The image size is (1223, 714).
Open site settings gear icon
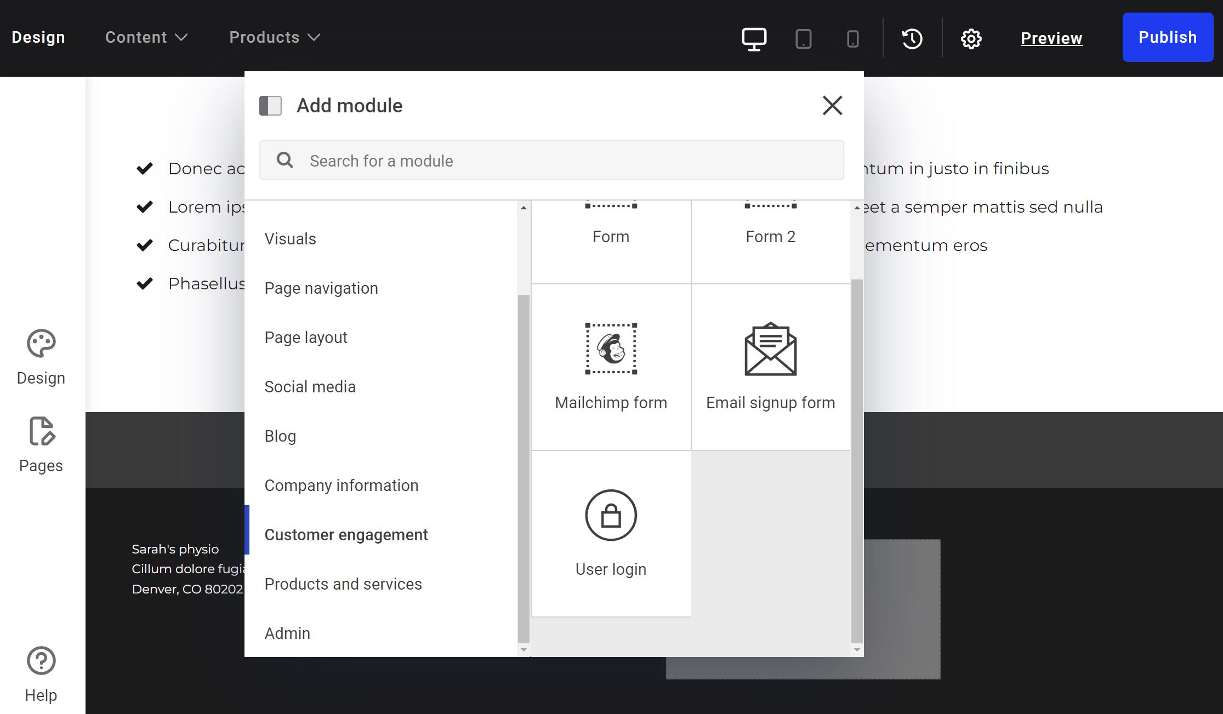pyautogui.click(x=971, y=38)
